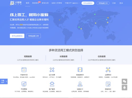Image resolution: width=132 pixels, height=98 pixels.
Task: Click the header 发布远程职位 white button
Action: [88, 3]
